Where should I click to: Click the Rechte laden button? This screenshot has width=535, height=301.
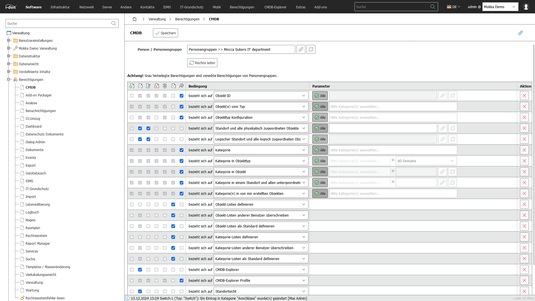pos(202,63)
